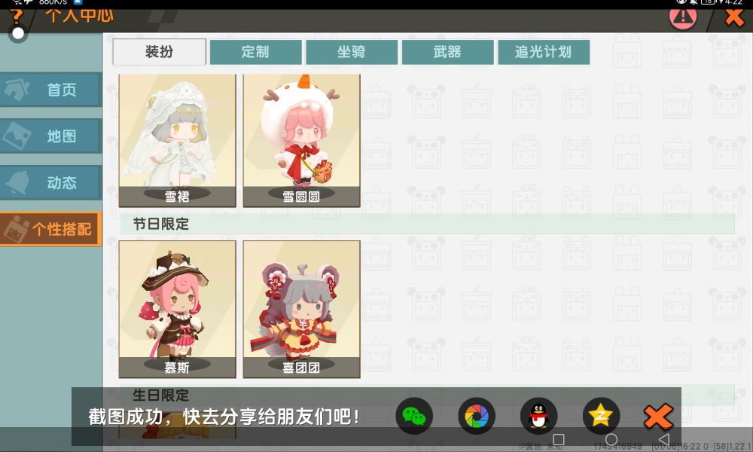Viewport: 753px width, 452px height.
Task: Share to Qzone via yellow star icon
Action: click(x=601, y=416)
